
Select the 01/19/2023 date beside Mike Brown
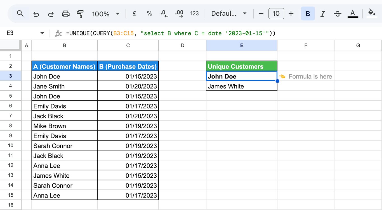coord(128,126)
